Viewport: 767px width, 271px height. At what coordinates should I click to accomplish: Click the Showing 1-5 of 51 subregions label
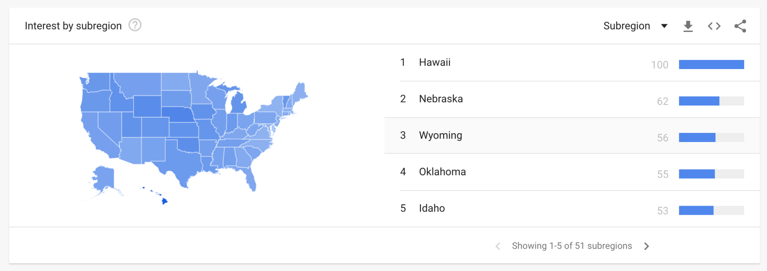(x=571, y=246)
